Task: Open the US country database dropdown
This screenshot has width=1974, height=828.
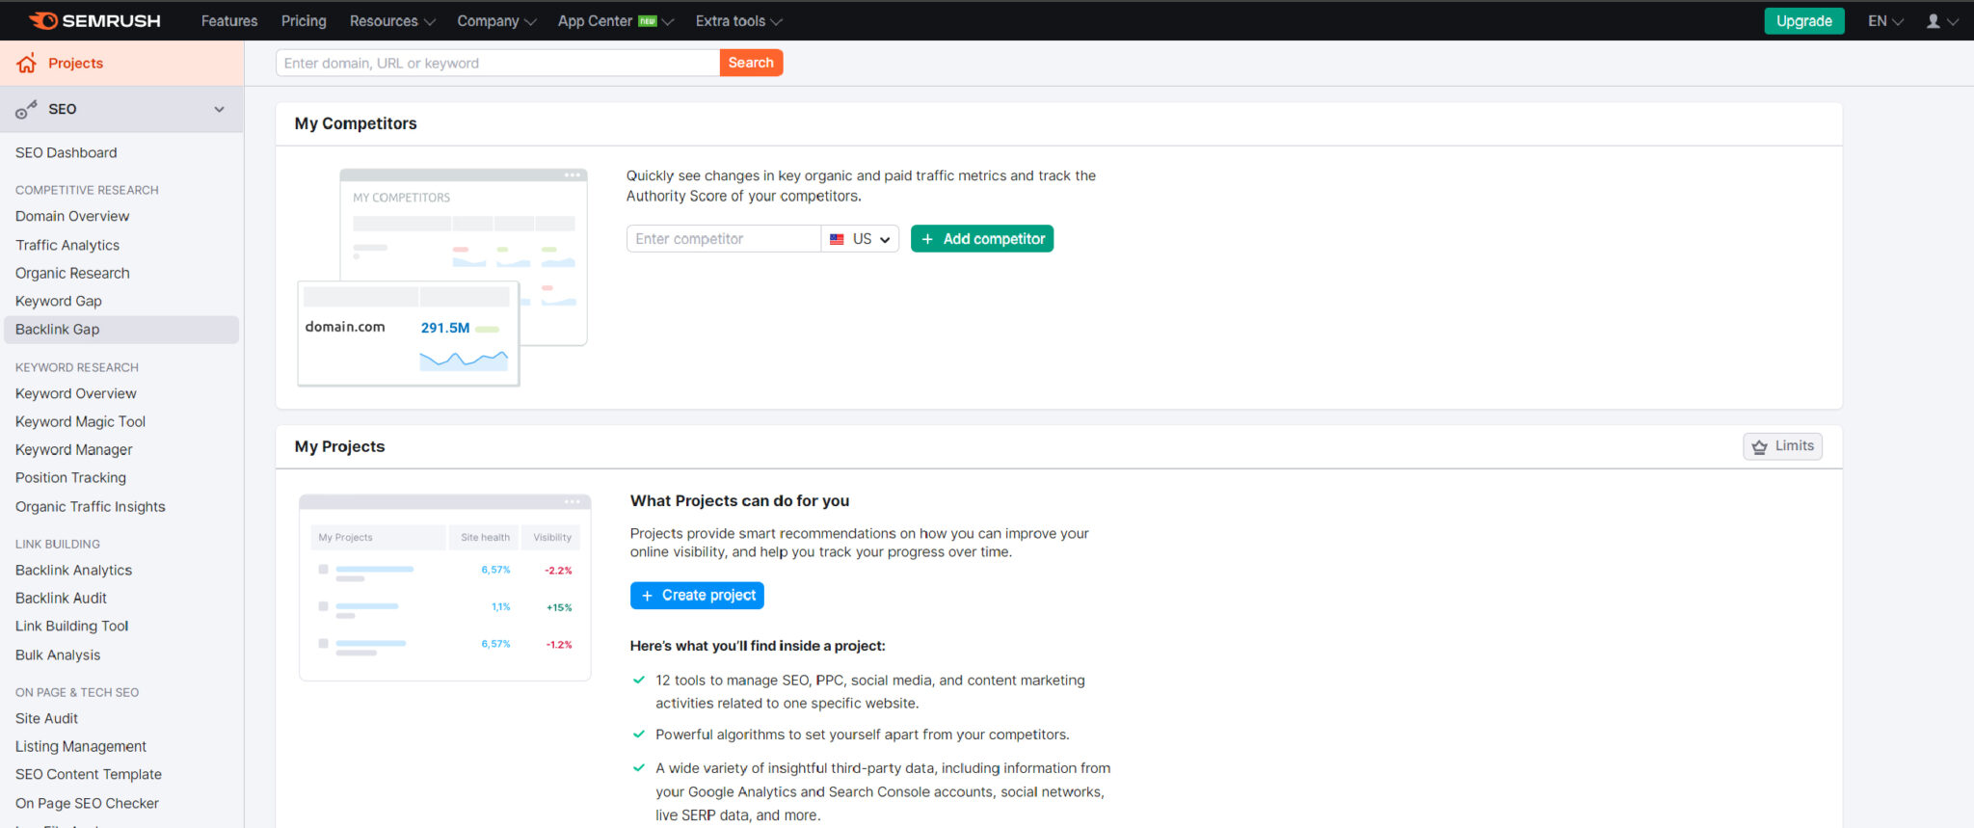Action: 860,239
